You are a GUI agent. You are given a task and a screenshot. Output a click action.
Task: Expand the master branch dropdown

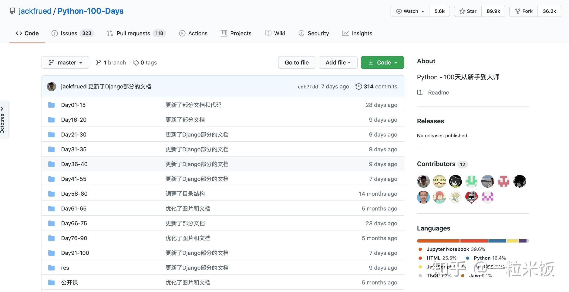click(65, 62)
